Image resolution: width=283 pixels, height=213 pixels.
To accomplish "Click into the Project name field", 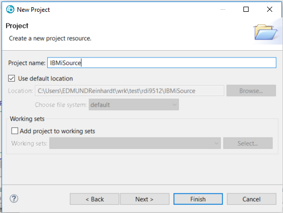I will [x=162, y=63].
